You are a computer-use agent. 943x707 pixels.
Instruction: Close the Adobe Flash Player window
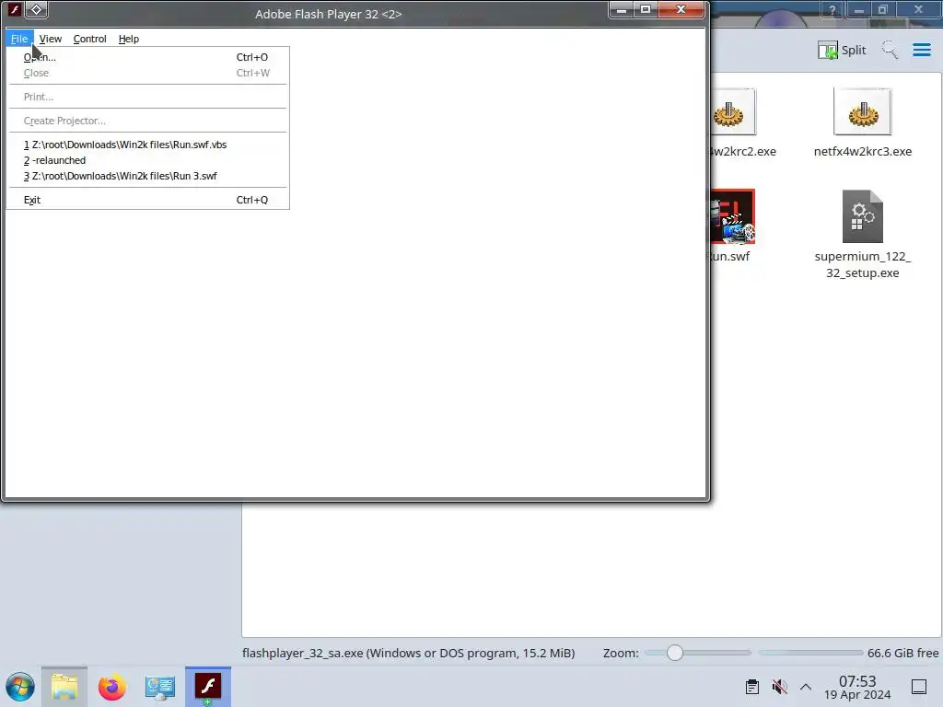681,9
